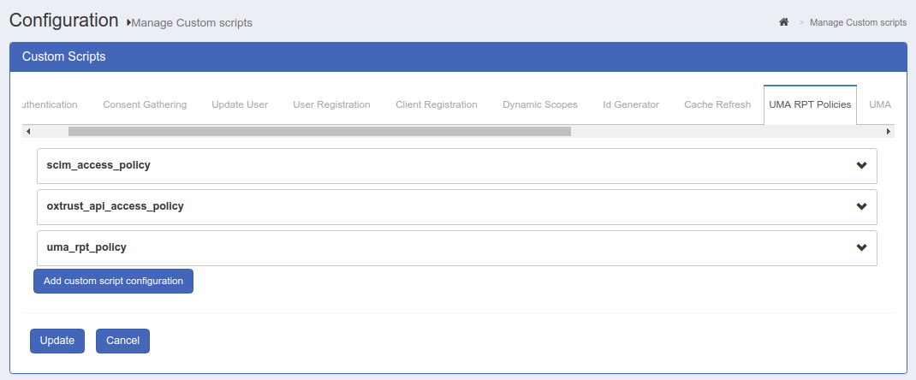Switch to the Consent Gathering tab

pyautogui.click(x=145, y=104)
